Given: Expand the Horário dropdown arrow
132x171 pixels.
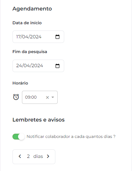Looking at the screenshot, I should (x=53, y=97).
